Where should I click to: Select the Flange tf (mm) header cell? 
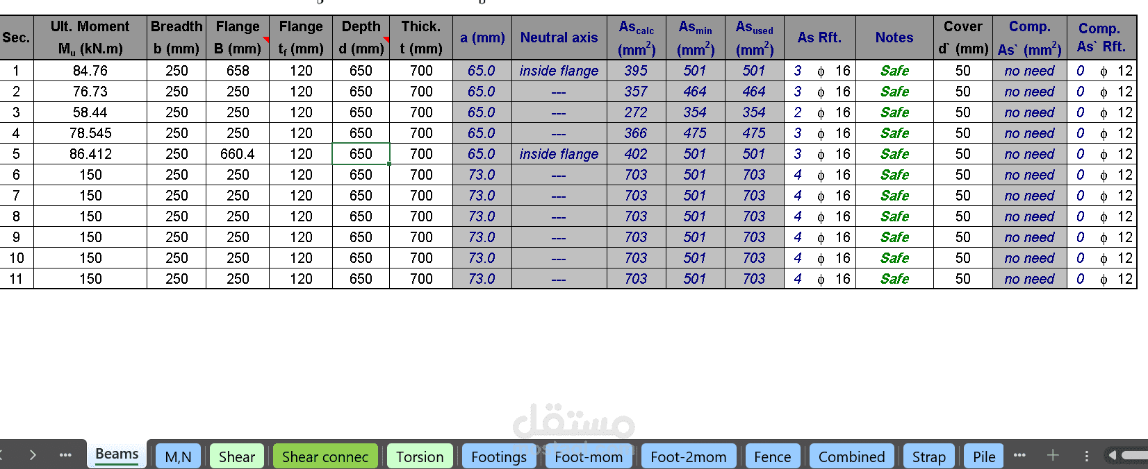pos(301,37)
